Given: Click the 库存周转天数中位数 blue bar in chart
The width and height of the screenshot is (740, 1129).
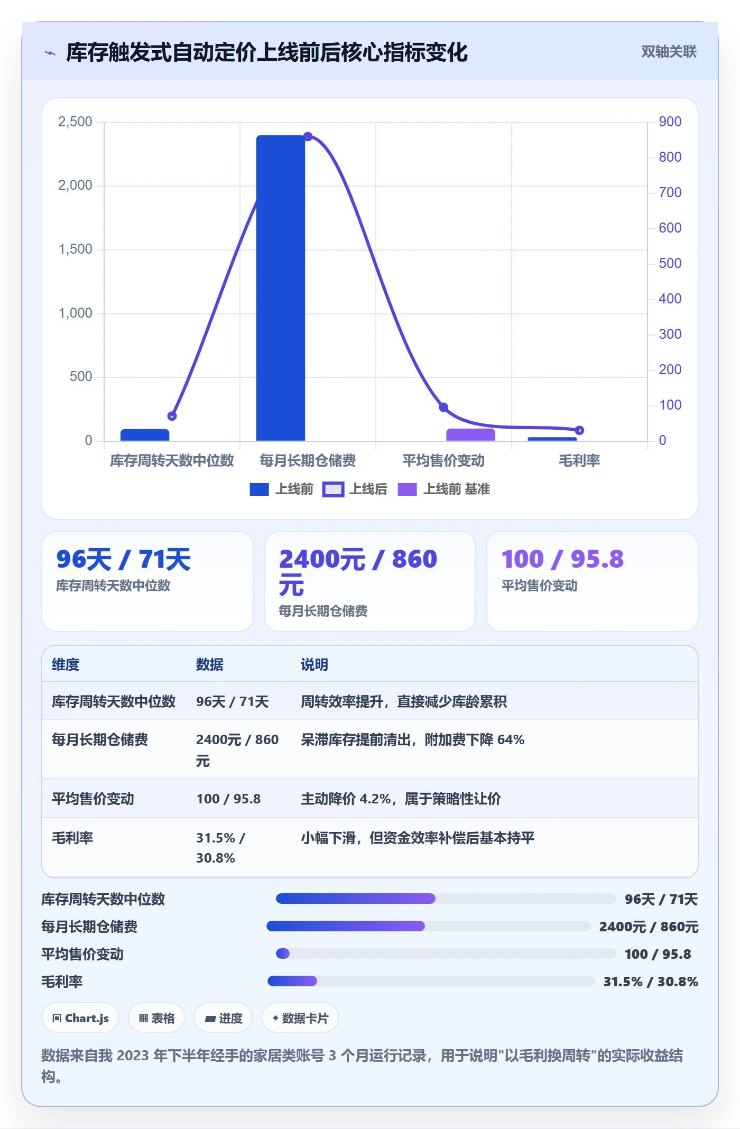Looking at the screenshot, I should point(145,435).
